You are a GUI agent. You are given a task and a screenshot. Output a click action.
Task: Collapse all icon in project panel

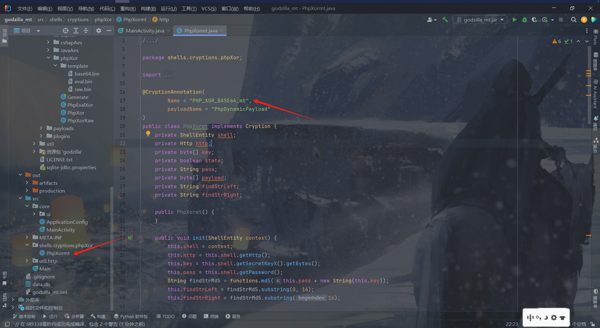(x=86, y=31)
